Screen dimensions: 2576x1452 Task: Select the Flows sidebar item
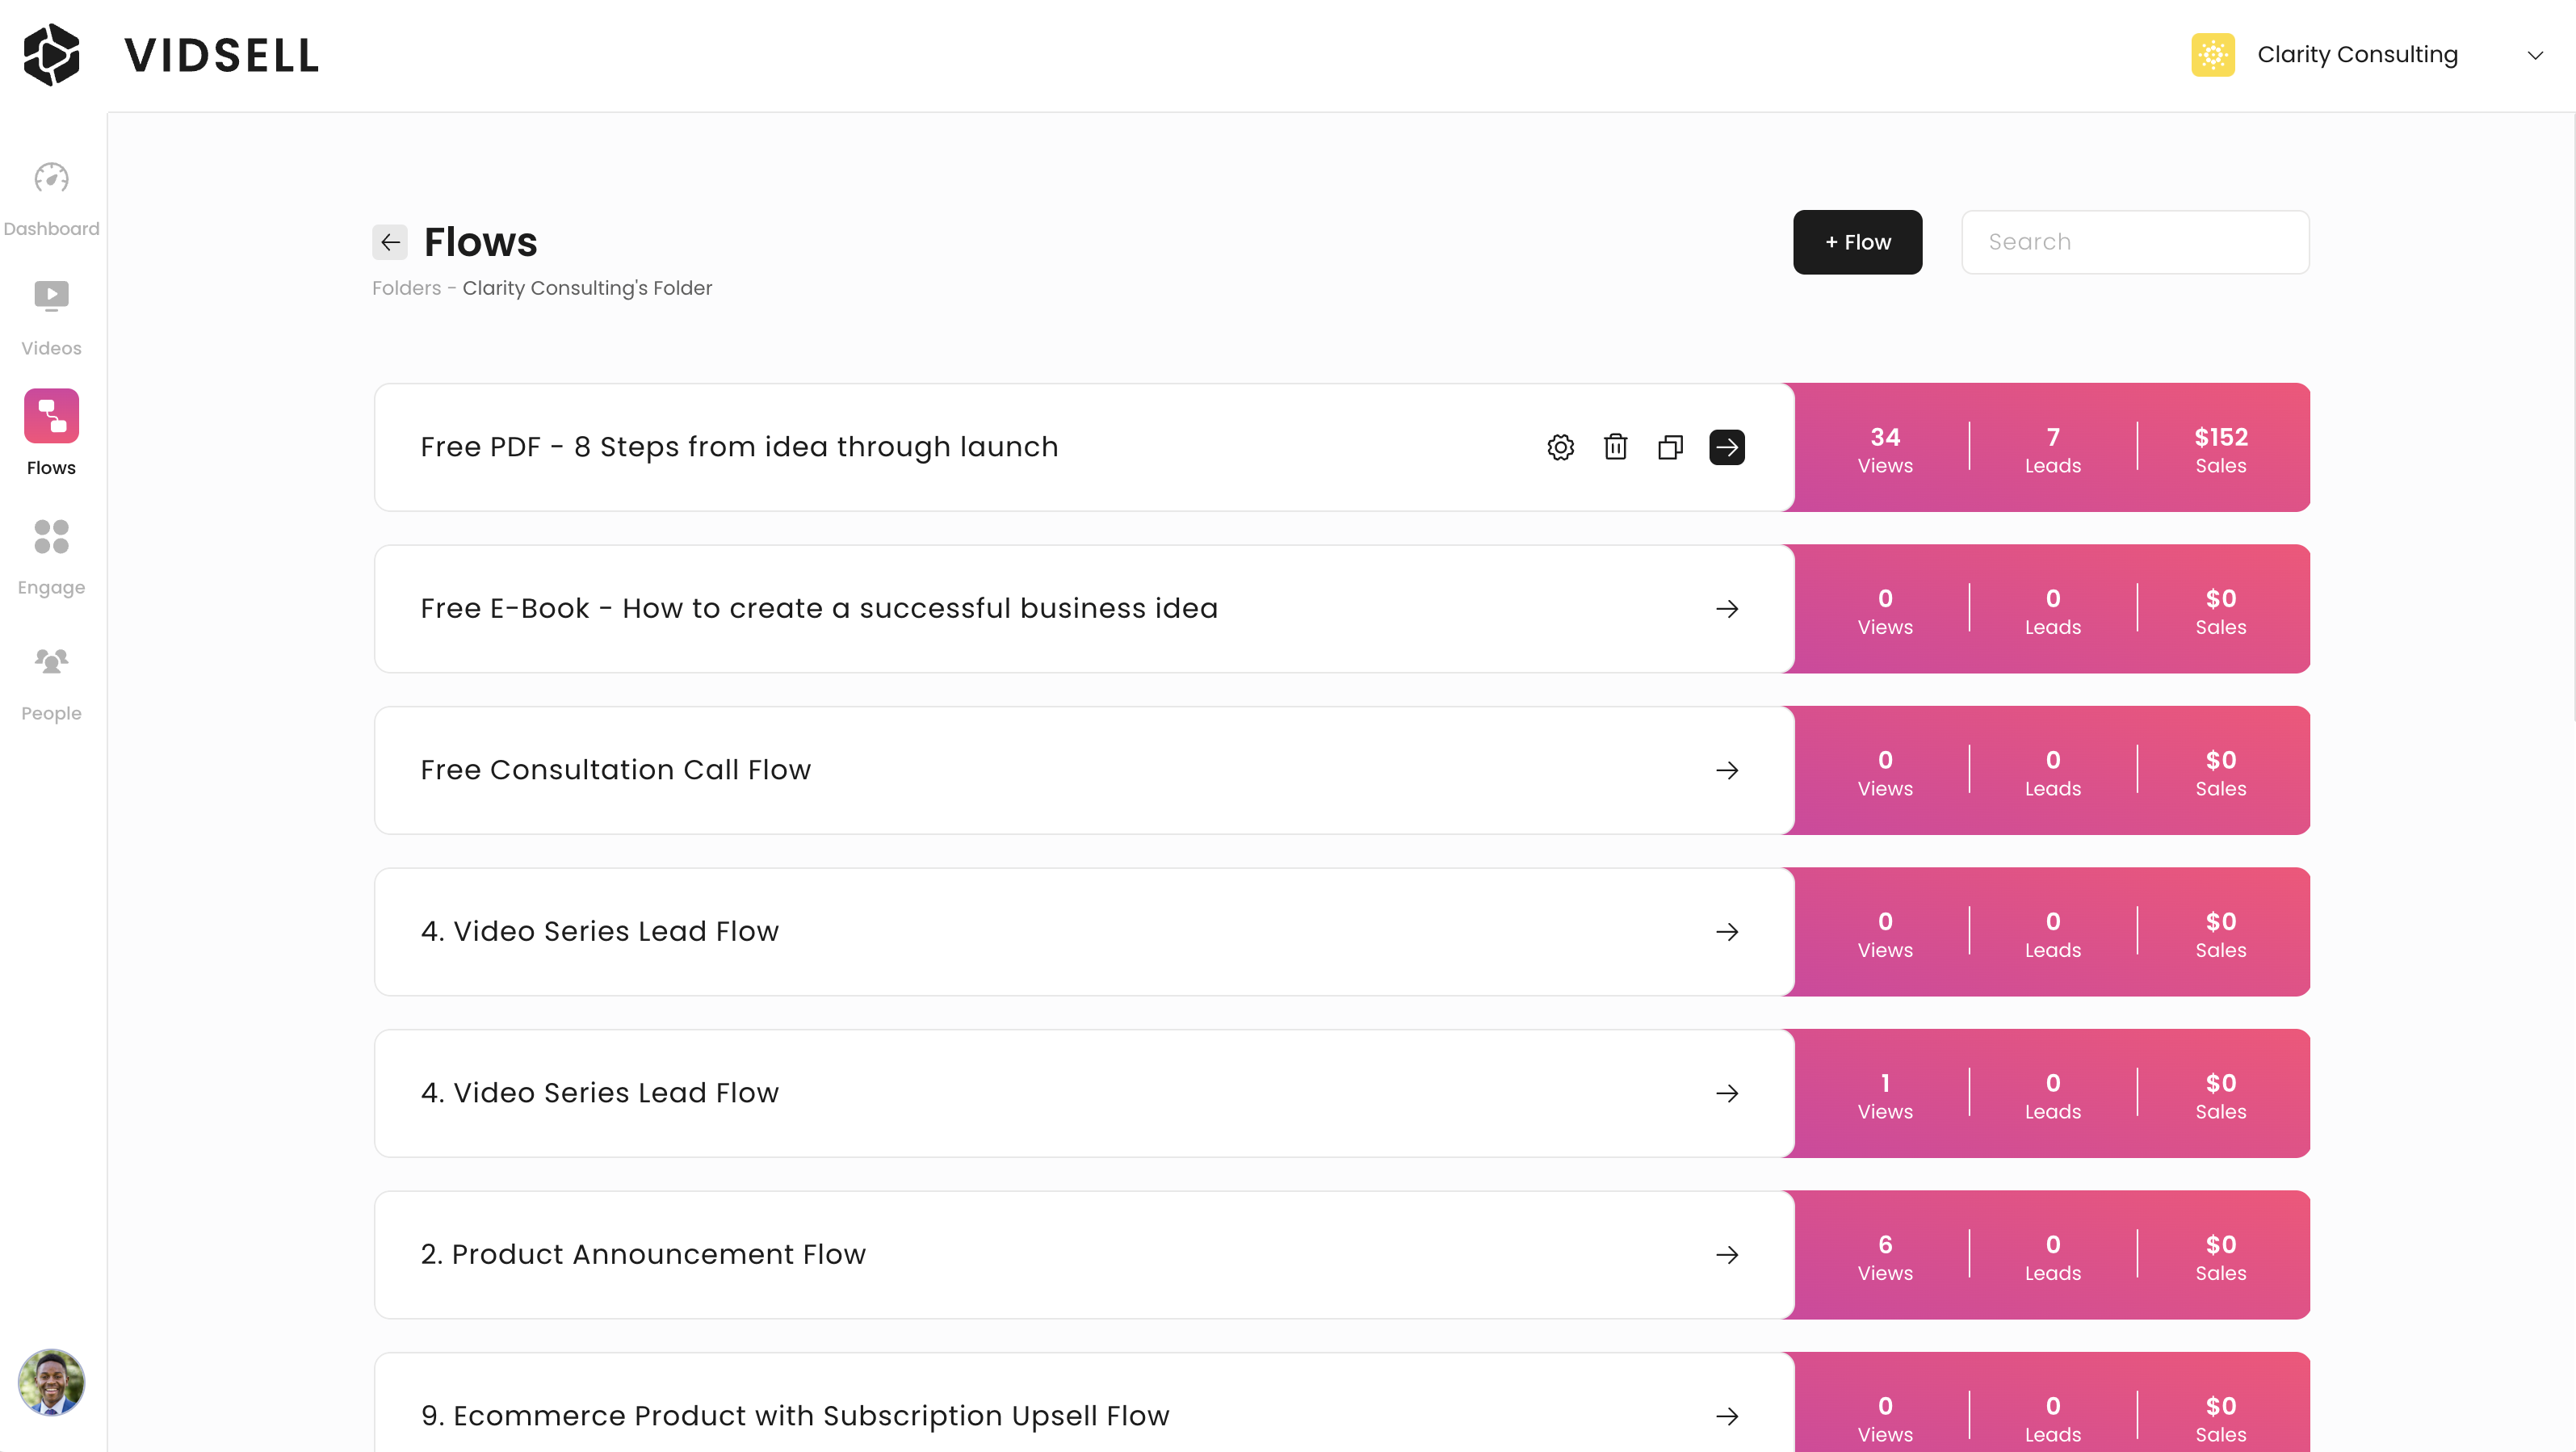tap(51, 432)
